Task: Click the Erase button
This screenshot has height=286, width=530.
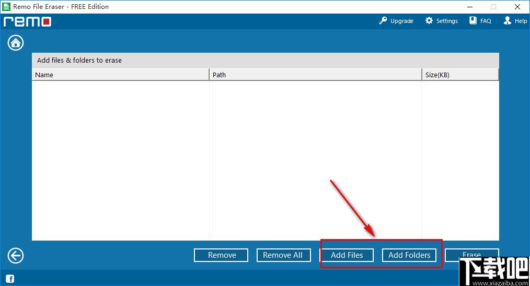Action: pyautogui.click(x=471, y=255)
